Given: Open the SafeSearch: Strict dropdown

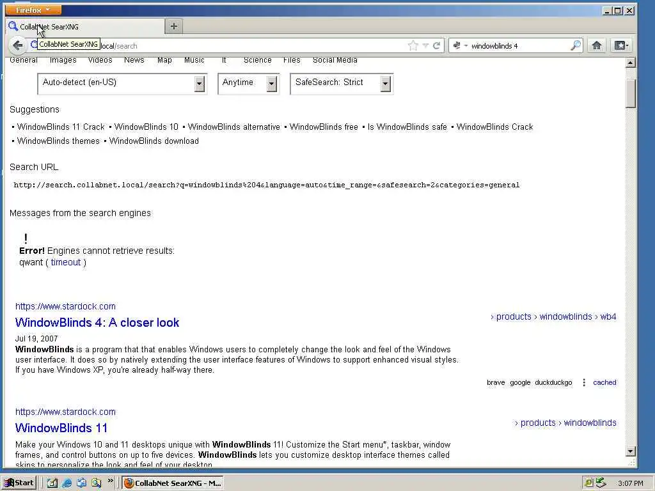Looking at the screenshot, I should (342, 84).
